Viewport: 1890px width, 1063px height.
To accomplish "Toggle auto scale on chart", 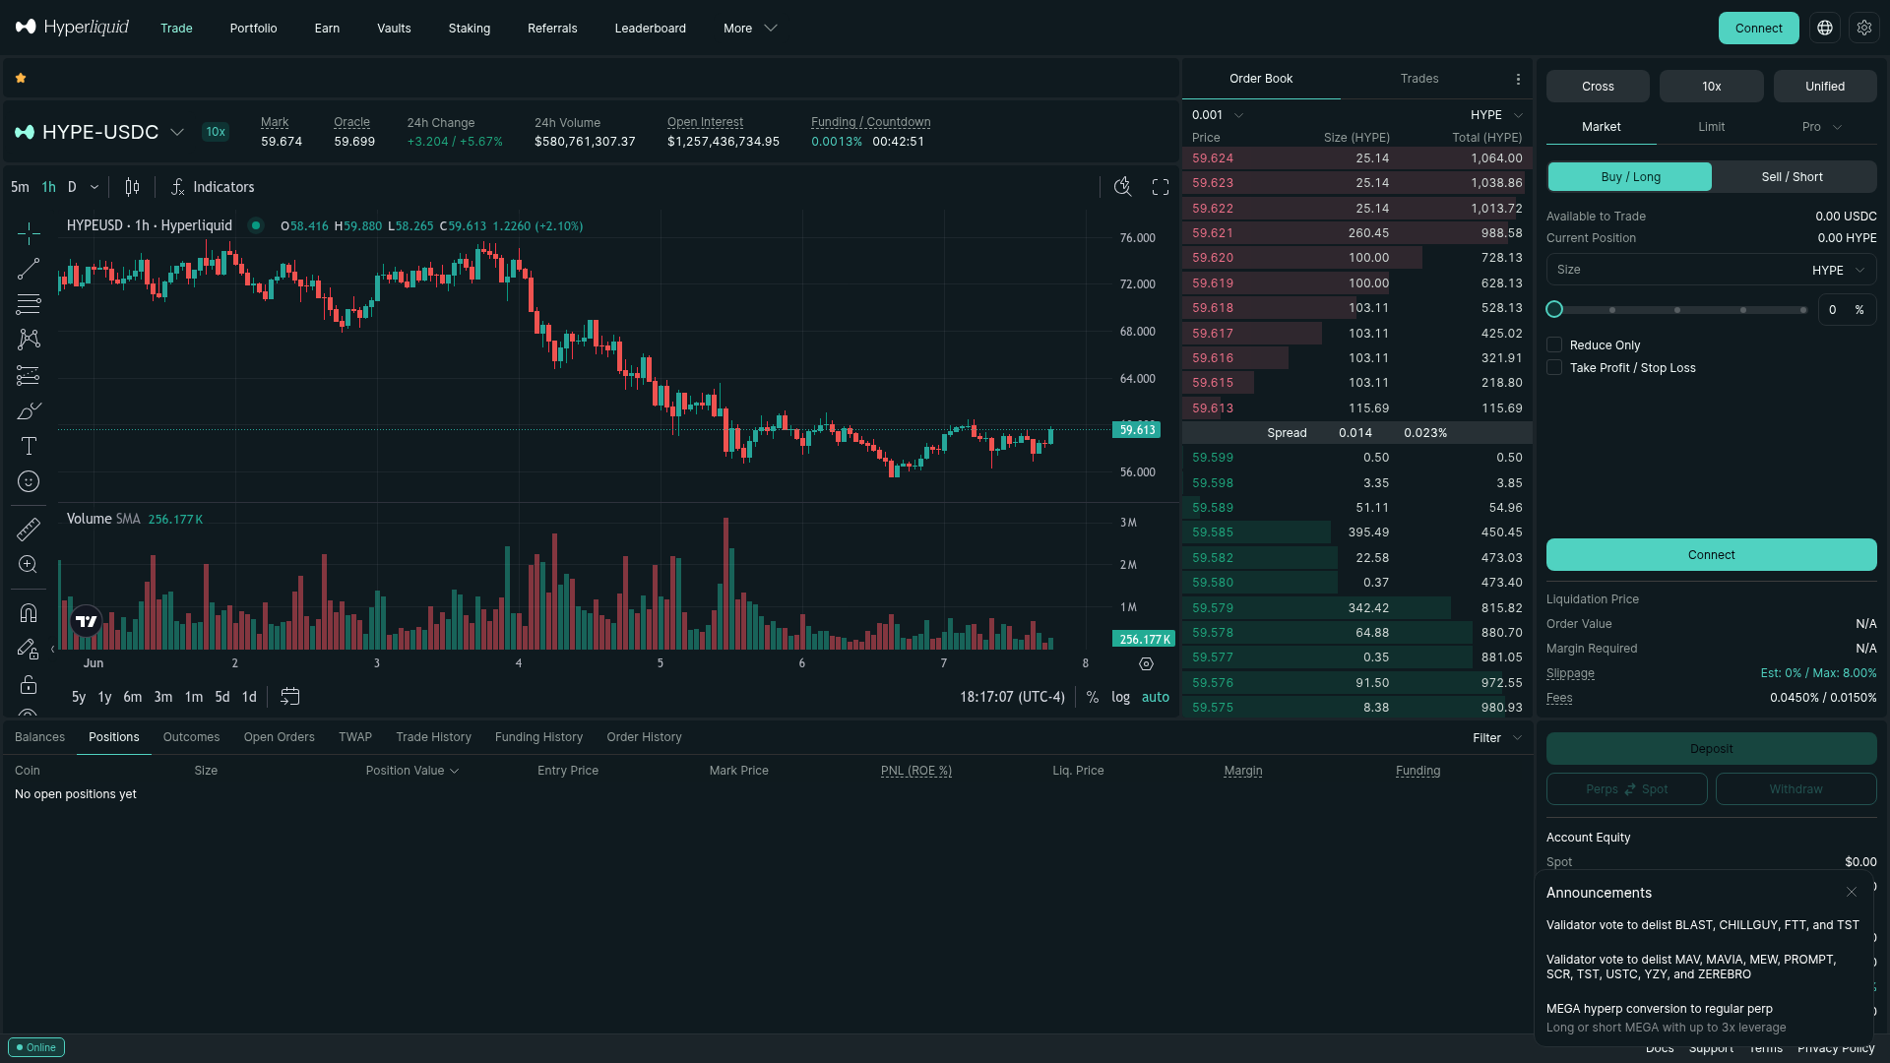I will (x=1156, y=697).
